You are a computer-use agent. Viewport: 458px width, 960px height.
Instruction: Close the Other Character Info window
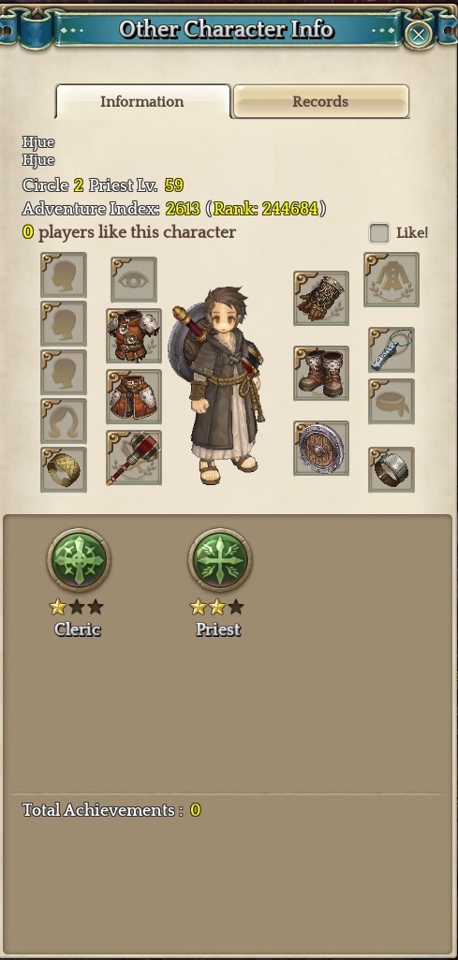(419, 35)
